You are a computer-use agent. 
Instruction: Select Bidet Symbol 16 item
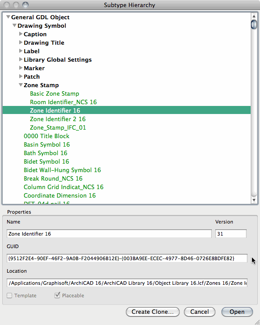click(46, 161)
